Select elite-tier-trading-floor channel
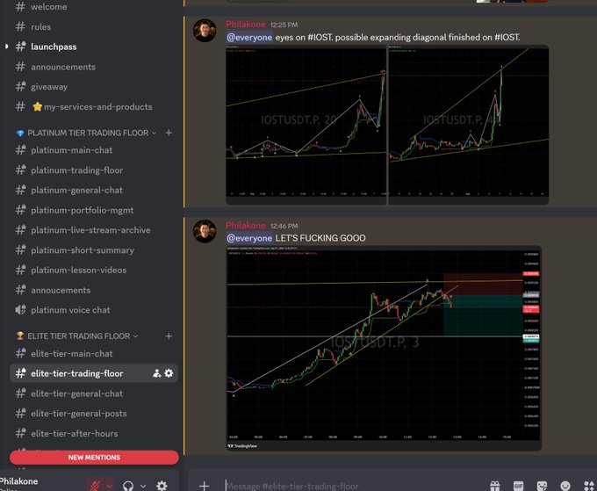The width and height of the screenshot is (597, 491). click(93, 373)
